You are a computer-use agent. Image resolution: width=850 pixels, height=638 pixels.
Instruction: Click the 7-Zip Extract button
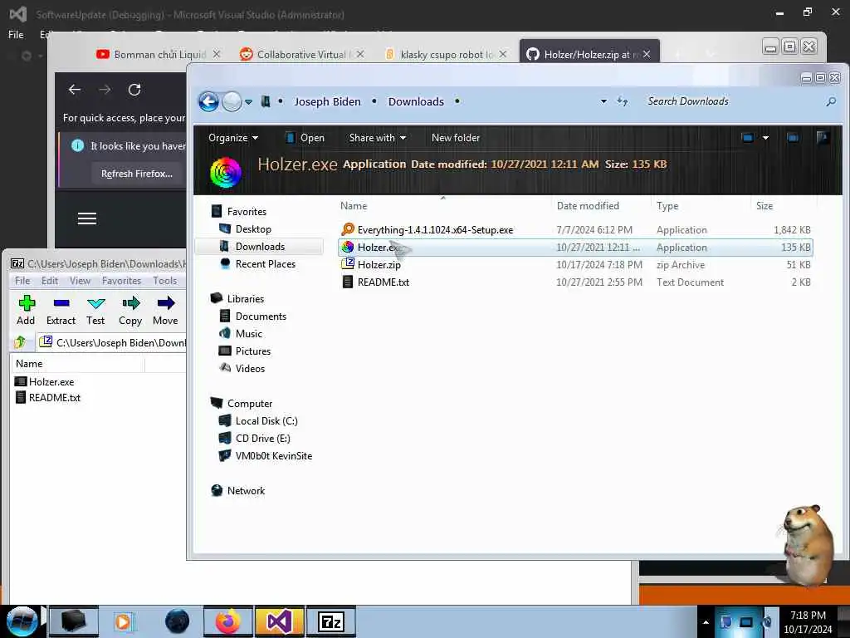tap(61, 310)
